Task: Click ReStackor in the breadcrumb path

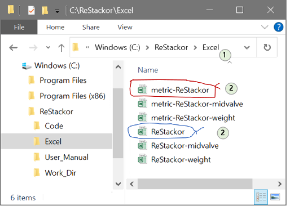Action: tap(171, 47)
